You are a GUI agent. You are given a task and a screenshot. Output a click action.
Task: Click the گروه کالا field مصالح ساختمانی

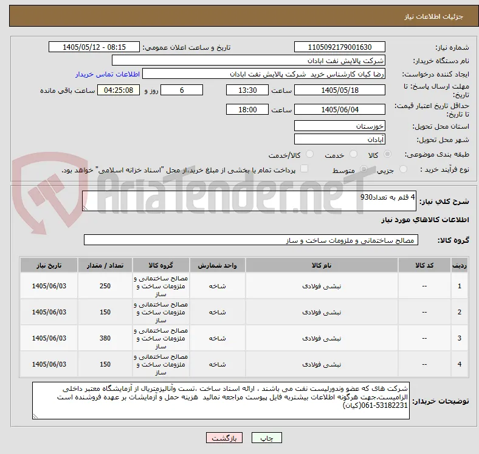pyautogui.click(x=251, y=240)
